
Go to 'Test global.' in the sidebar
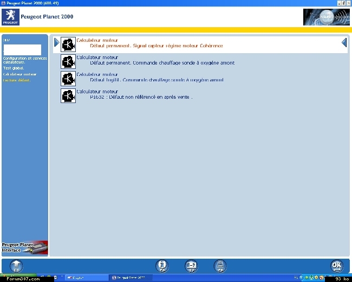pos(14,68)
